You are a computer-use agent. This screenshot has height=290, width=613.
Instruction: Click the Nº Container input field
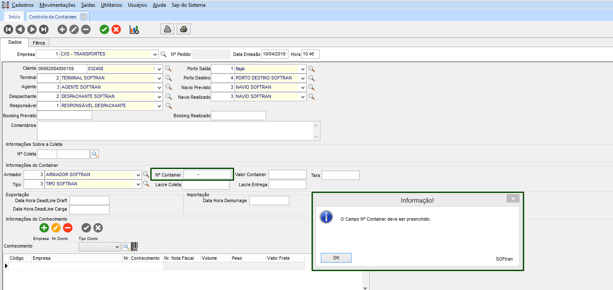(x=206, y=174)
